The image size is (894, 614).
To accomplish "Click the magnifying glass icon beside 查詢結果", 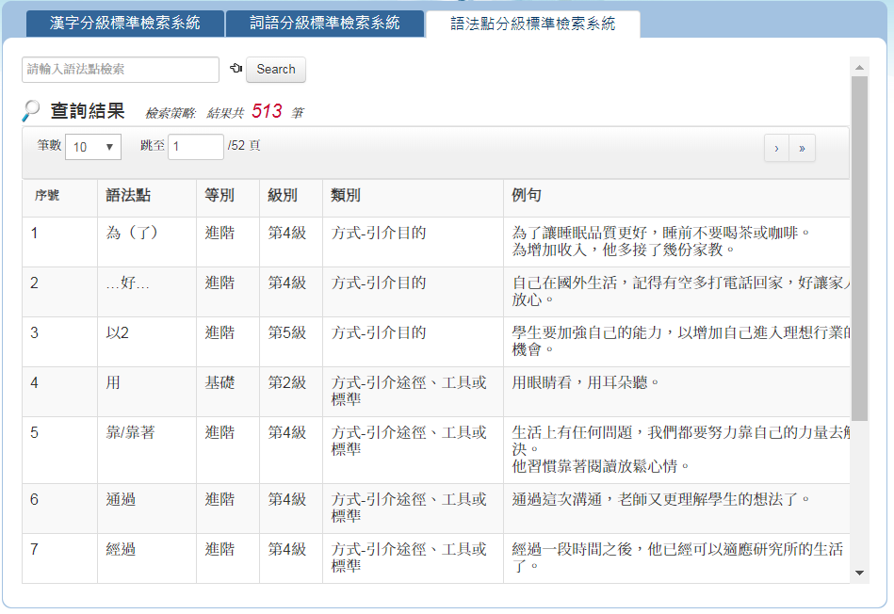I will click(31, 111).
